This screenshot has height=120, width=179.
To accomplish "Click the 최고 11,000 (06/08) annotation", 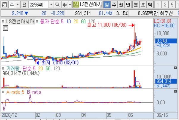I will 107,25.
